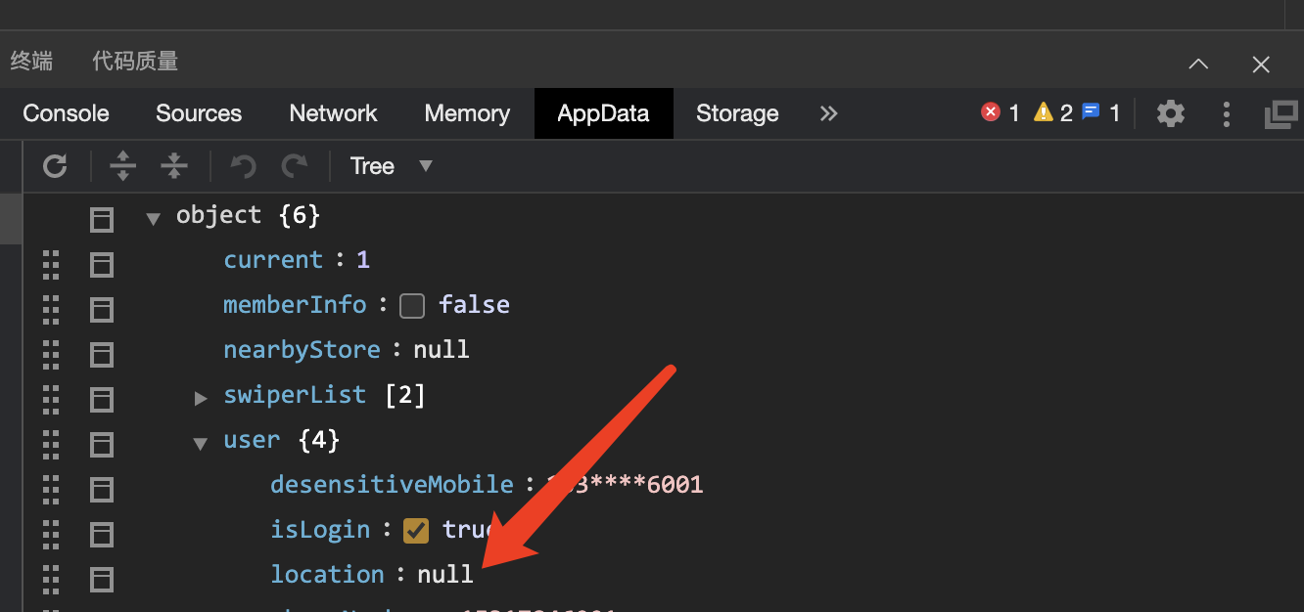1304x612 pixels.
Task: Open the 代码质量 panel tab
Action: point(135,62)
